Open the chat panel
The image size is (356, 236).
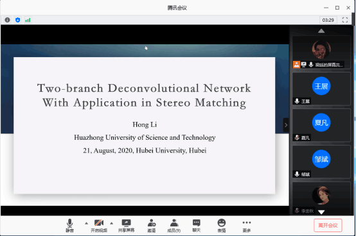click(197, 226)
